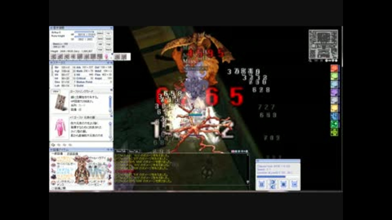Click the card description scrollbar
This screenshot has width=392, height=220.
(x=110, y=104)
